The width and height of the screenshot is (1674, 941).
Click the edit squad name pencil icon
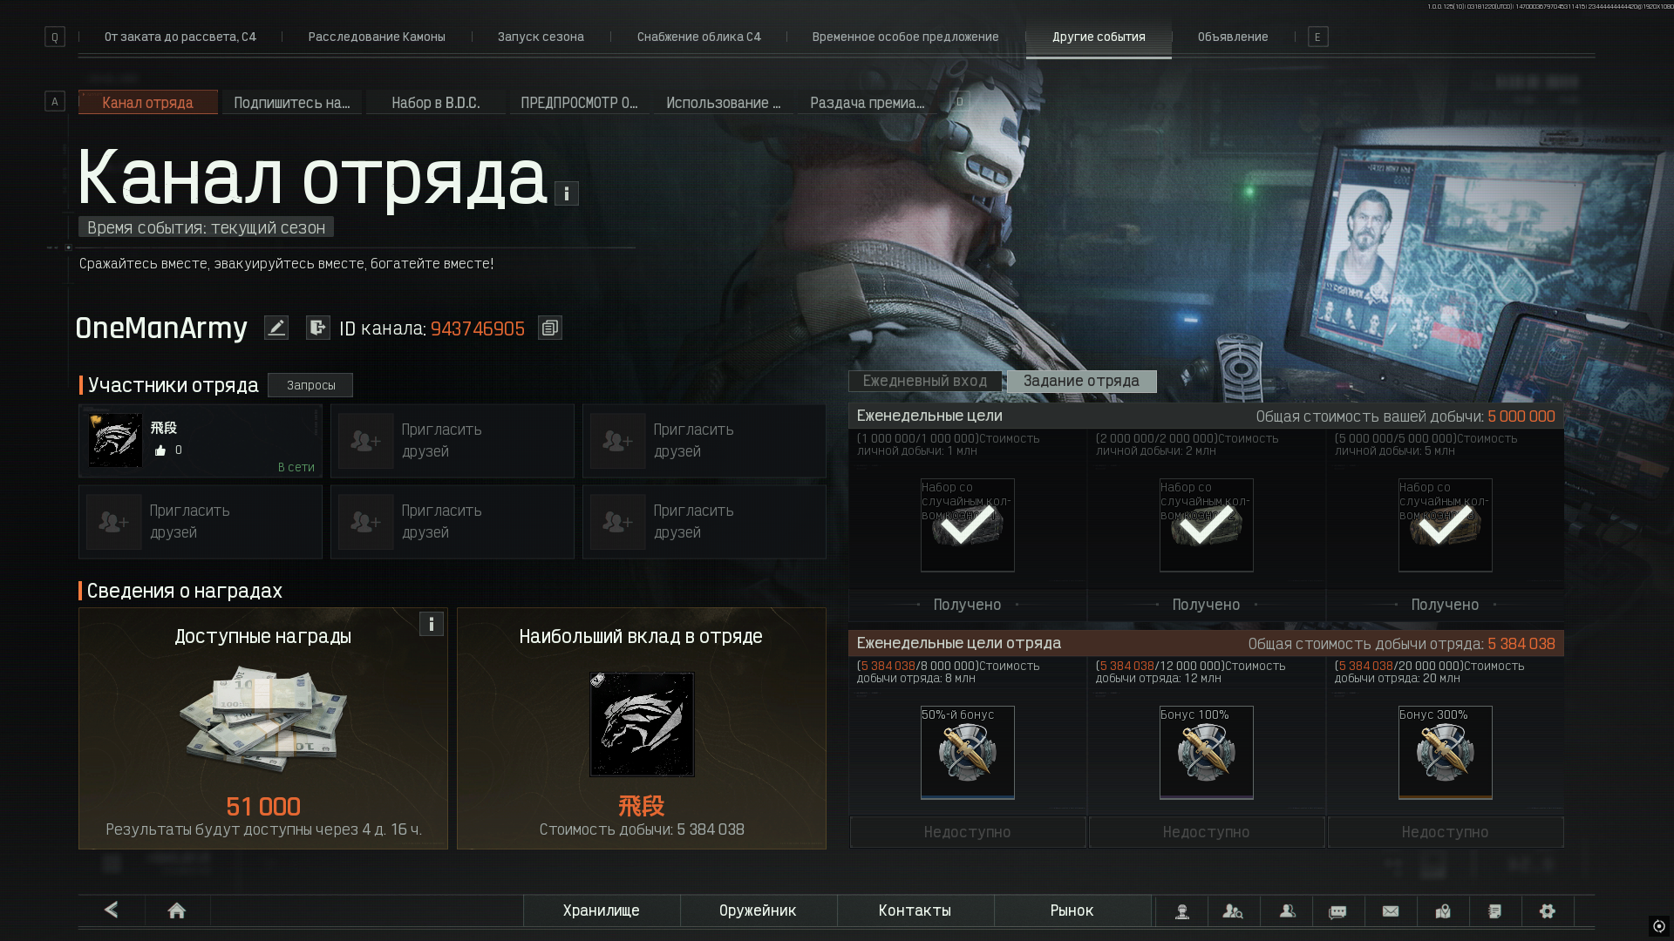(x=276, y=328)
